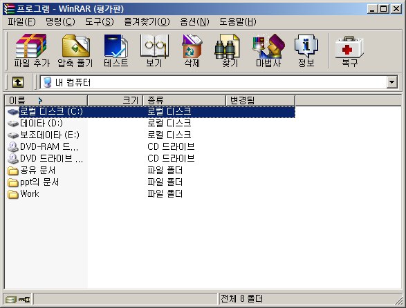The image size is (406, 308).
Task: Sort list by 크기 column header
Action: pyautogui.click(x=116, y=100)
